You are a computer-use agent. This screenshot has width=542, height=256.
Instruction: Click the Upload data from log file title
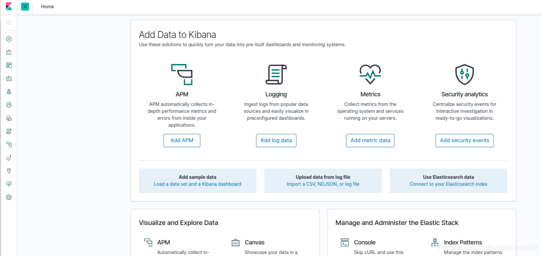point(323,177)
